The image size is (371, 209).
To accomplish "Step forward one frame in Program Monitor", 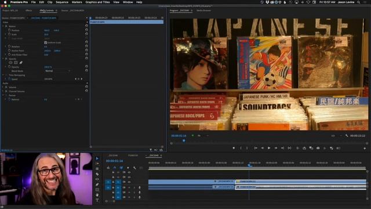I will [276, 148].
